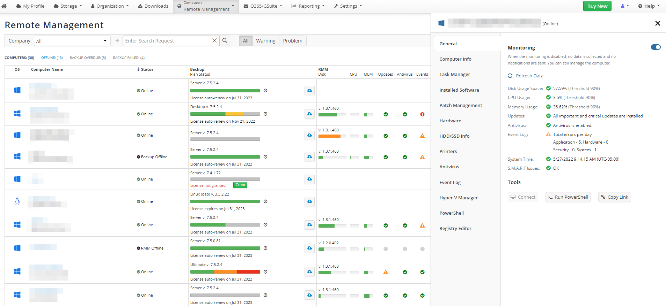Screen dimensions: 666x306
Task: Click cloud backup icon in Ultimate v. 7.5.2.4 row
Action: [309, 272]
